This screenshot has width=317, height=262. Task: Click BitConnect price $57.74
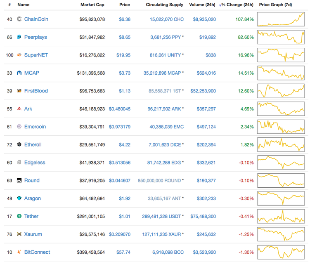tap(123, 252)
